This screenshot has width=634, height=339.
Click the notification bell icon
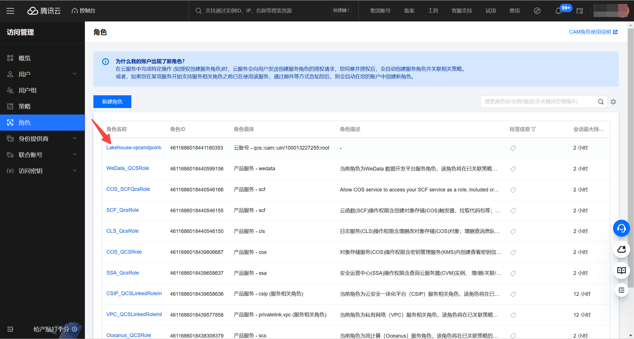tap(558, 11)
